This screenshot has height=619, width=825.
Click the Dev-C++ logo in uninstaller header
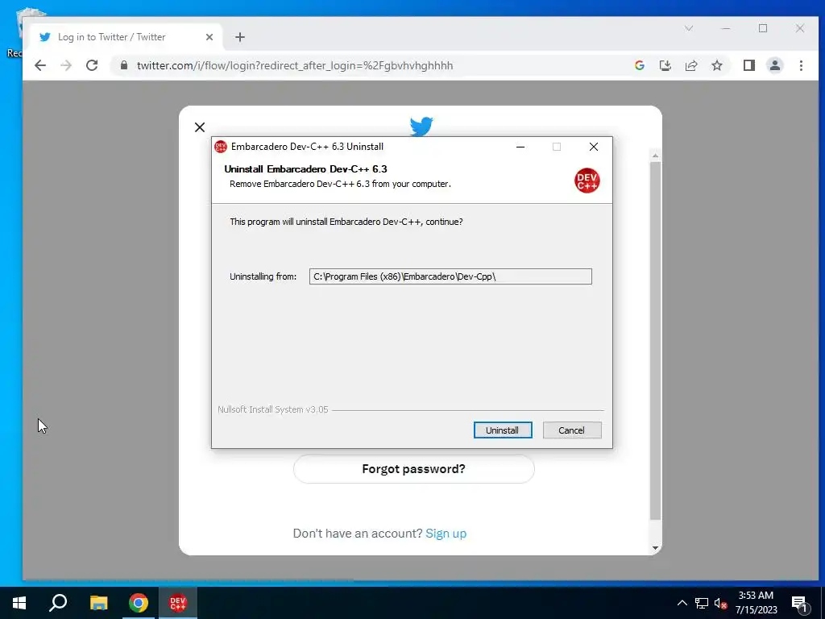[587, 181]
